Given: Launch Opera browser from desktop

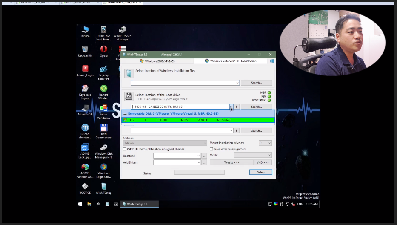Looking at the screenshot, I should coord(103,52).
